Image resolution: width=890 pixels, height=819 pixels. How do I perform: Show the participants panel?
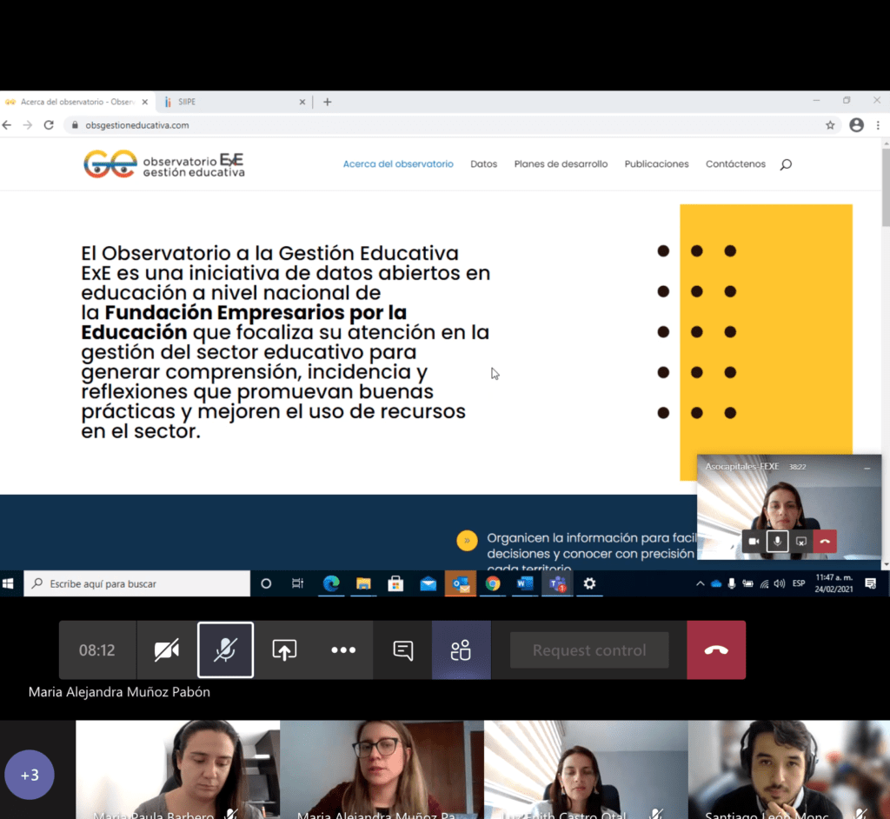pos(461,649)
